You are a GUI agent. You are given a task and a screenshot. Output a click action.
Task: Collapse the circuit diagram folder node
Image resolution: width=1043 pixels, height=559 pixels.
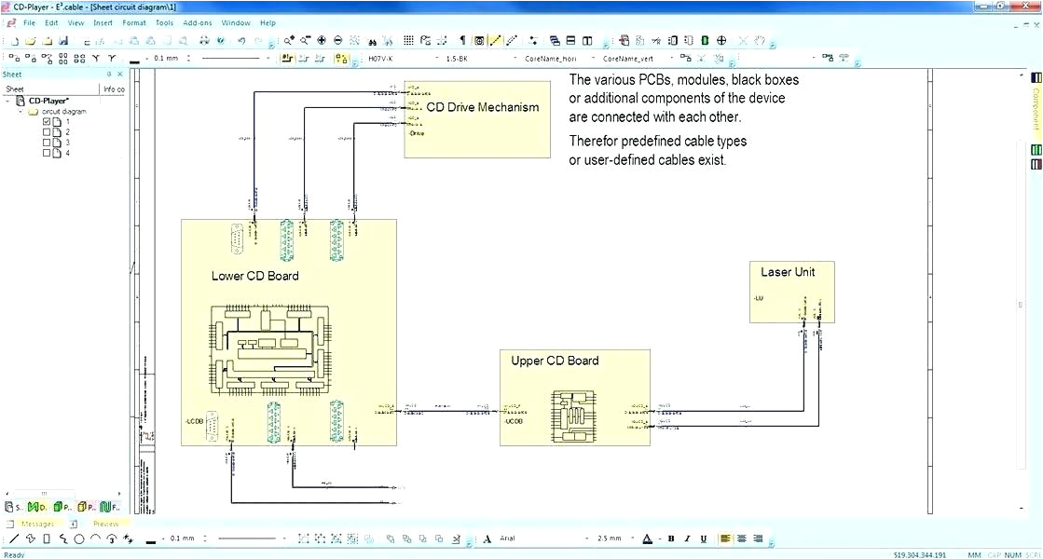(x=21, y=112)
